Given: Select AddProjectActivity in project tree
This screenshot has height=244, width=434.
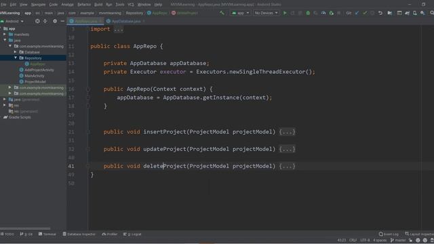Looking at the screenshot, I should pyautogui.click(x=39, y=70).
